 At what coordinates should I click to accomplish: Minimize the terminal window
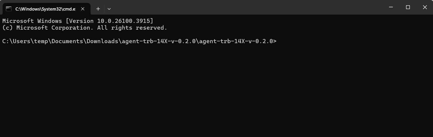pyautogui.click(x=391, y=7)
